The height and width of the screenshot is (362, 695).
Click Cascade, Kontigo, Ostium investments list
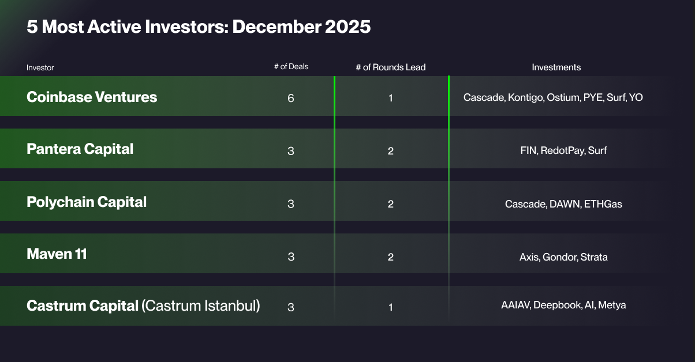point(553,98)
